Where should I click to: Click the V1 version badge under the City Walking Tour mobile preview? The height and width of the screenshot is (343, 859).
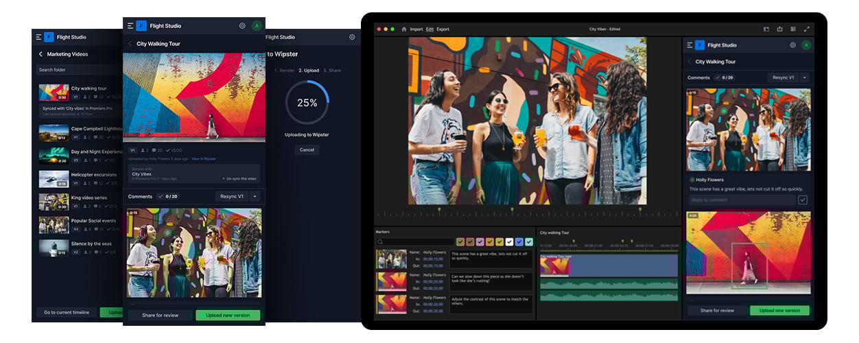click(x=132, y=150)
